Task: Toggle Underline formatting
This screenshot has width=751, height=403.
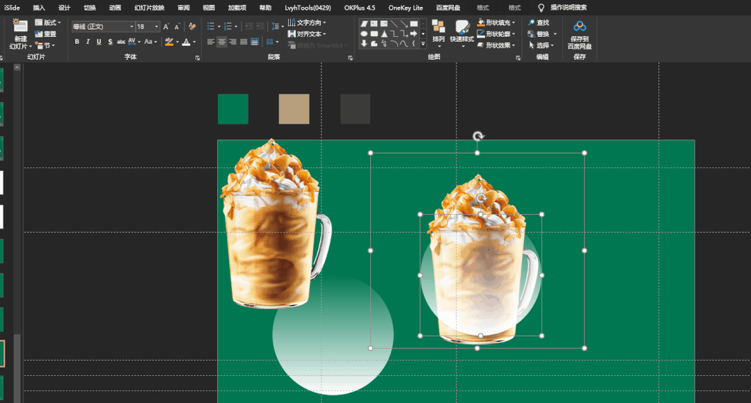Action: [x=99, y=42]
